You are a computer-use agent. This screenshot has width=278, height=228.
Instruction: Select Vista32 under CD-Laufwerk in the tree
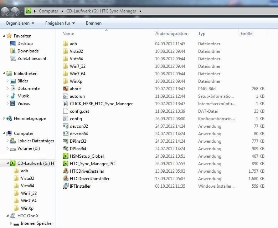[x=27, y=178]
